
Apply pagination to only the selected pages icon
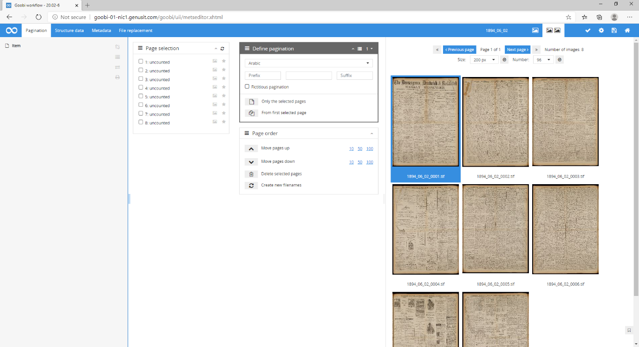pos(251,102)
